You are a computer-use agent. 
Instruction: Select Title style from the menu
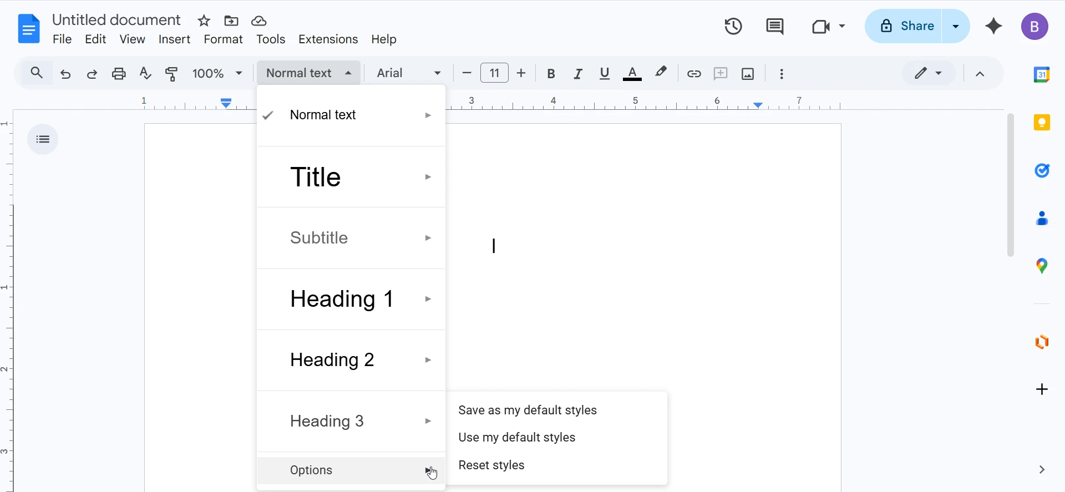(x=316, y=177)
